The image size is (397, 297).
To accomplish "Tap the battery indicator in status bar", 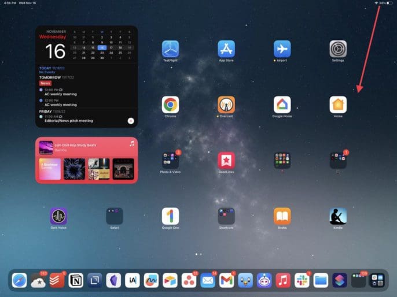I will pyautogui.click(x=389, y=3).
